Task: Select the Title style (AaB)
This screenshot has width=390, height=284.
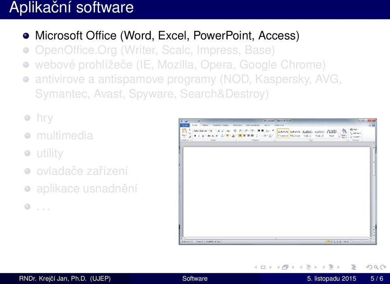Action: tap(331, 133)
